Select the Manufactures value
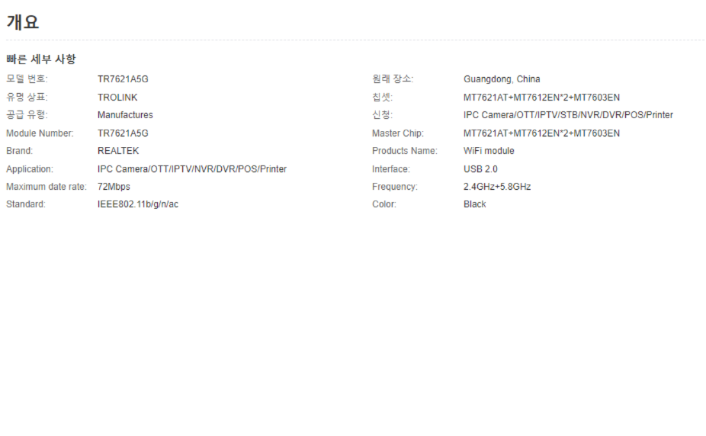 (125, 115)
